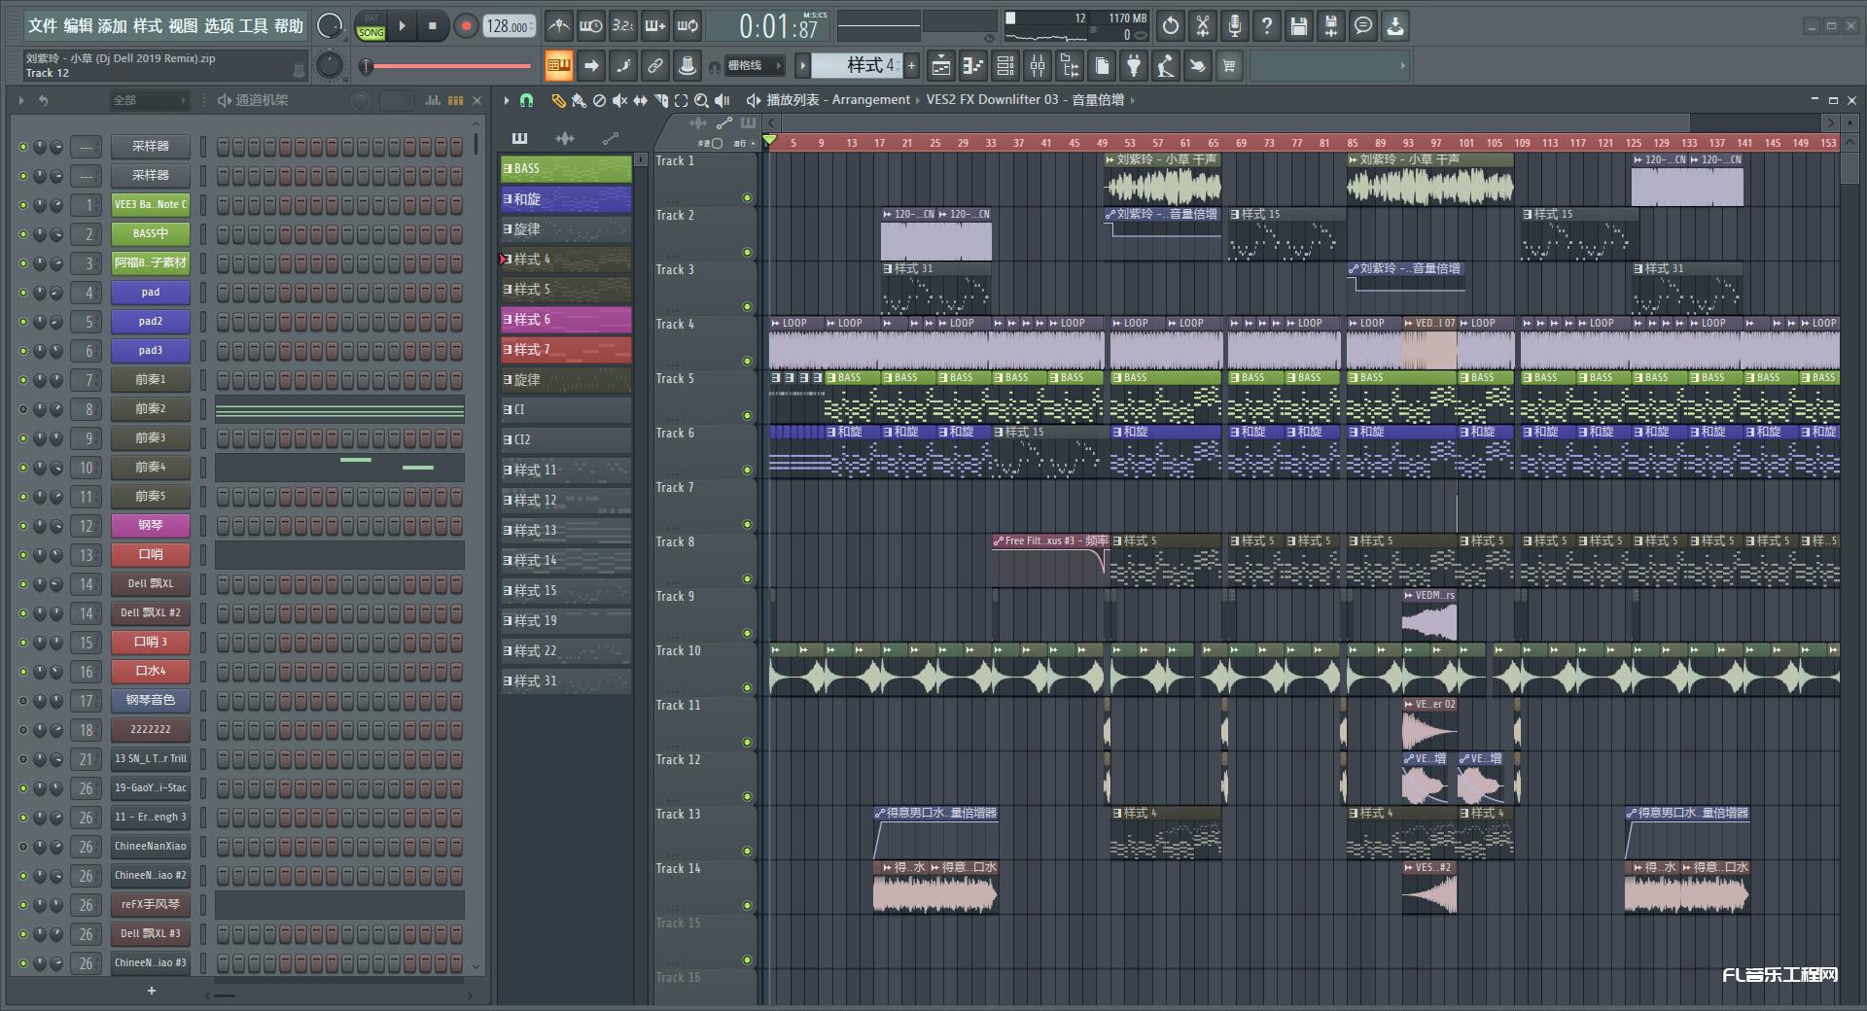
Task: Select the playlist paint brush tool
Action: click(x=579, y=100)
